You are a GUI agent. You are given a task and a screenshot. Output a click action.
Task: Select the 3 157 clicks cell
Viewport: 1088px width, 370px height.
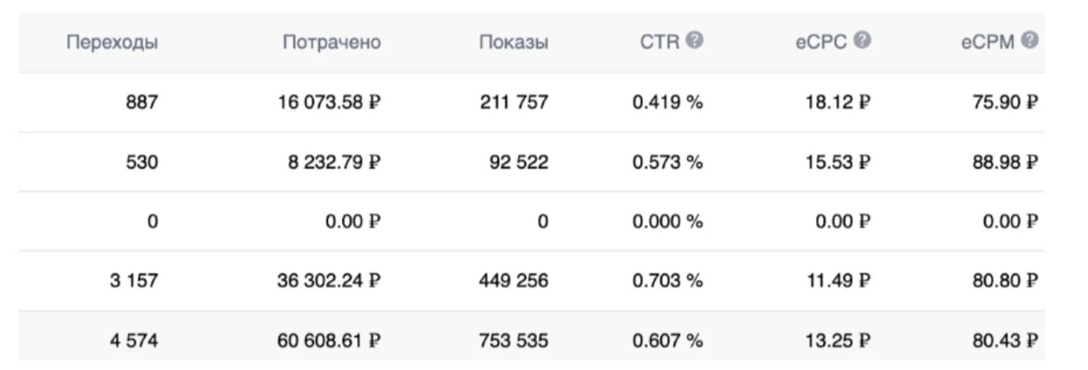pyautogui.click(x=134, y=281)
